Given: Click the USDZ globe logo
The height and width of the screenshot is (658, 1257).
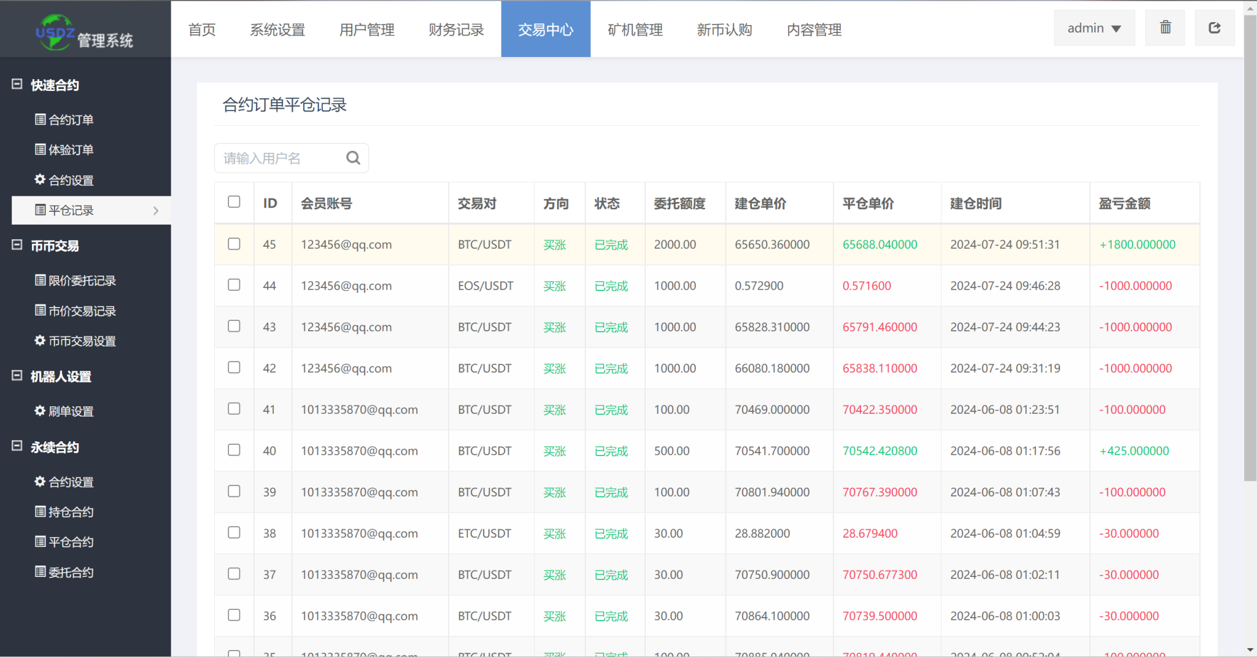Looking at the screenshot, I should point(55,32).
